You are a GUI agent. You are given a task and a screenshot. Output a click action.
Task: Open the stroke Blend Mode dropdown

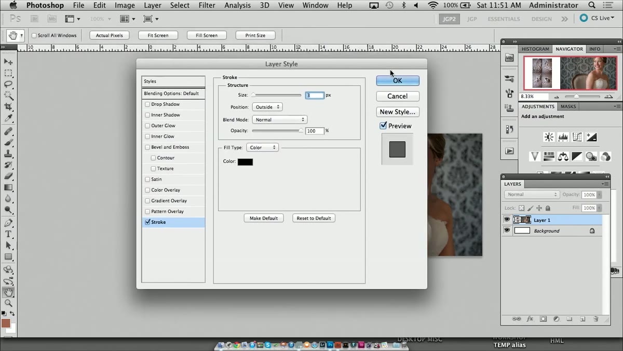279,119
